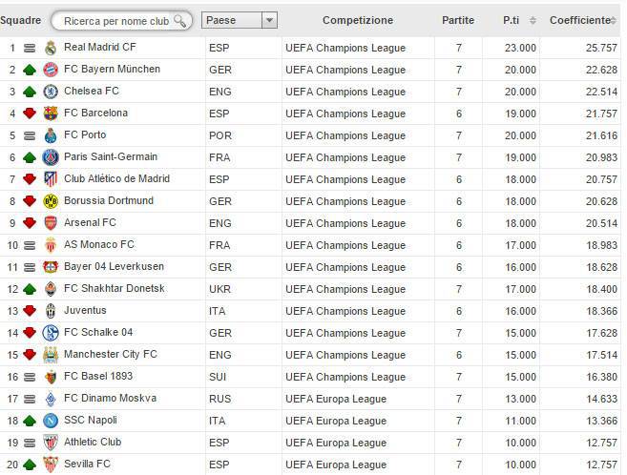Open the Club Atlético de Madrid link
This screenshot has height=475, width=627.
click(x=116, y=178)
